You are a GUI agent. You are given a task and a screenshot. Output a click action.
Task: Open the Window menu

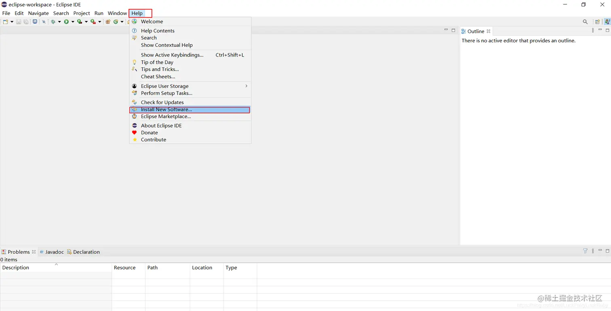click(117, 13)
